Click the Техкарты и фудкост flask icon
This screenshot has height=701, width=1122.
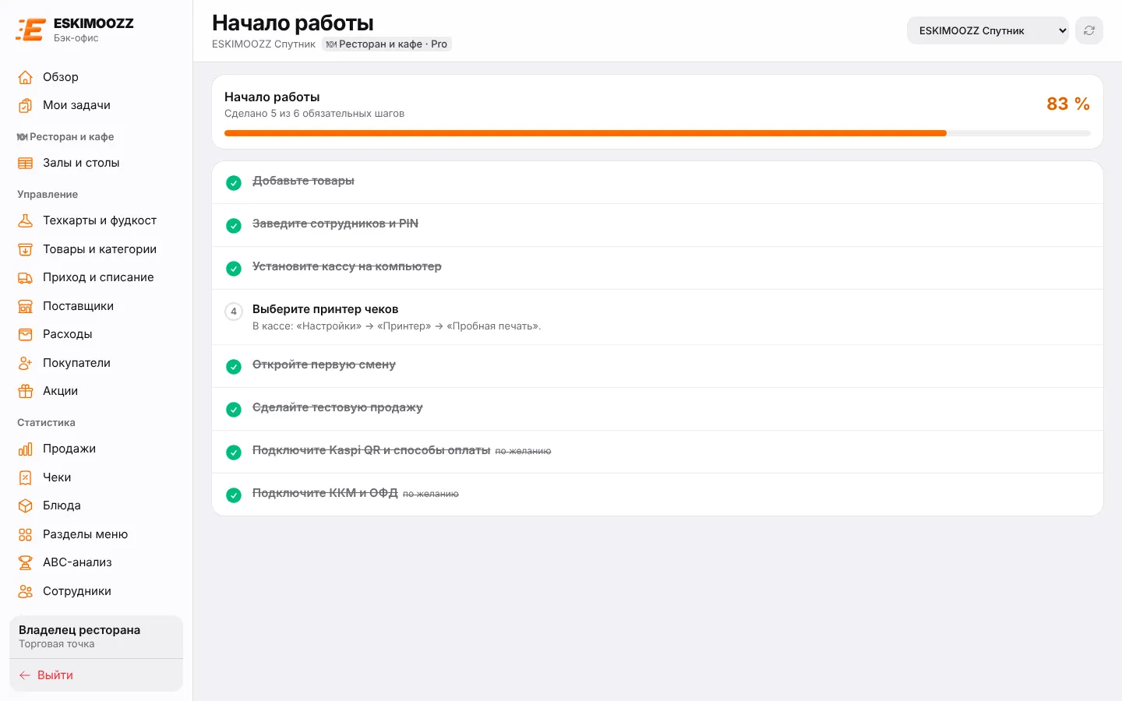[26, 220]
